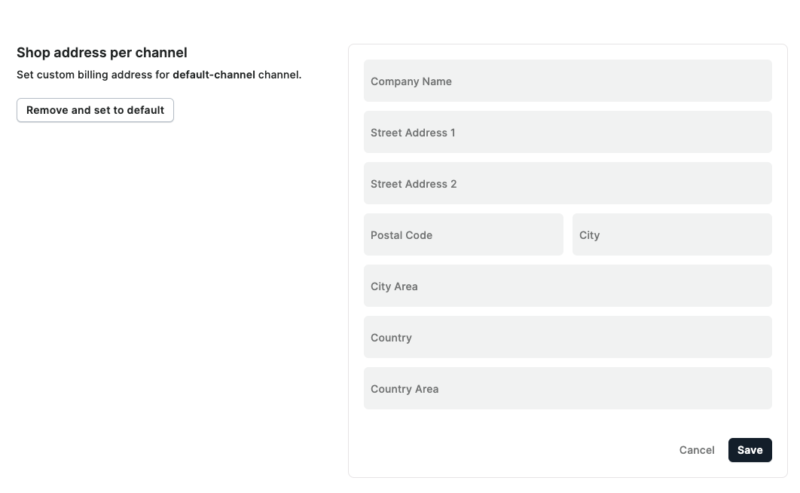800x493 pixels.
Task: Activate the Company Name input for typing
Action: (567, 81)
